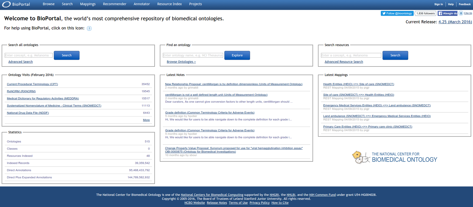Click the NHGRI footer link
Viewport: 473px width, 207px height.
tap(274, 195)
